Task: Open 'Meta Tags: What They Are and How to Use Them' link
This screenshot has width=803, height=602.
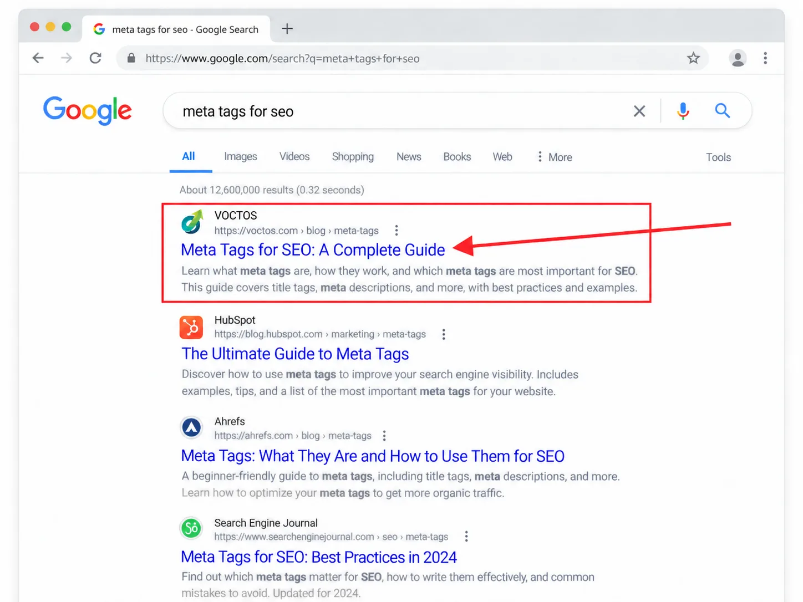Action: 373,456
